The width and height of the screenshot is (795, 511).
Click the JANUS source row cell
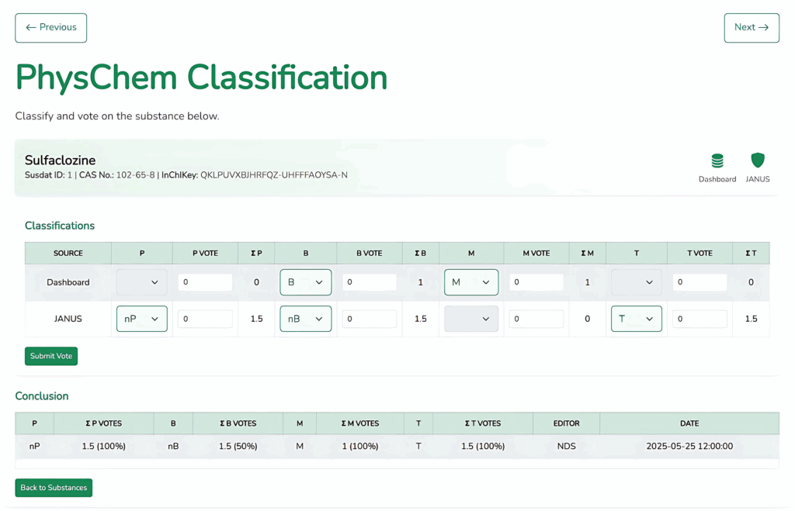pyautogui.click(x=68, y=319)
